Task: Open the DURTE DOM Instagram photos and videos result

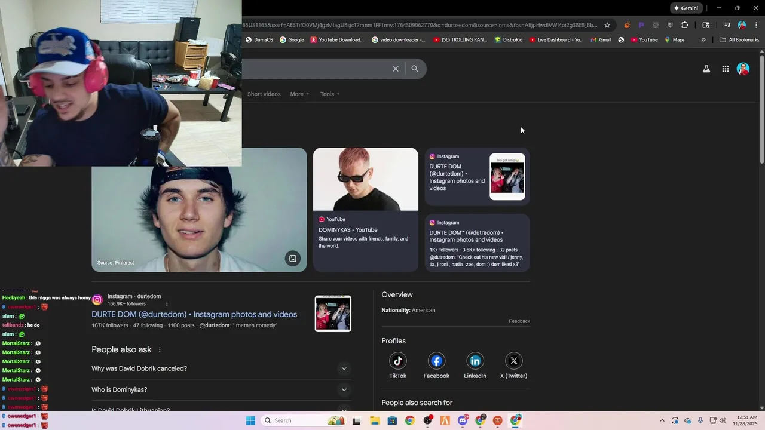Action: [x=194, y=314]
